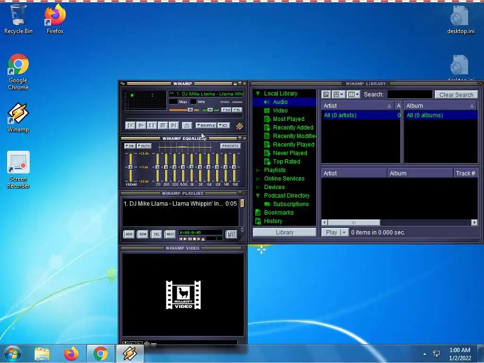Open the equalizer PRESETS menu
This screenshot has height=363, width=484.
click(x=230, y=146)
